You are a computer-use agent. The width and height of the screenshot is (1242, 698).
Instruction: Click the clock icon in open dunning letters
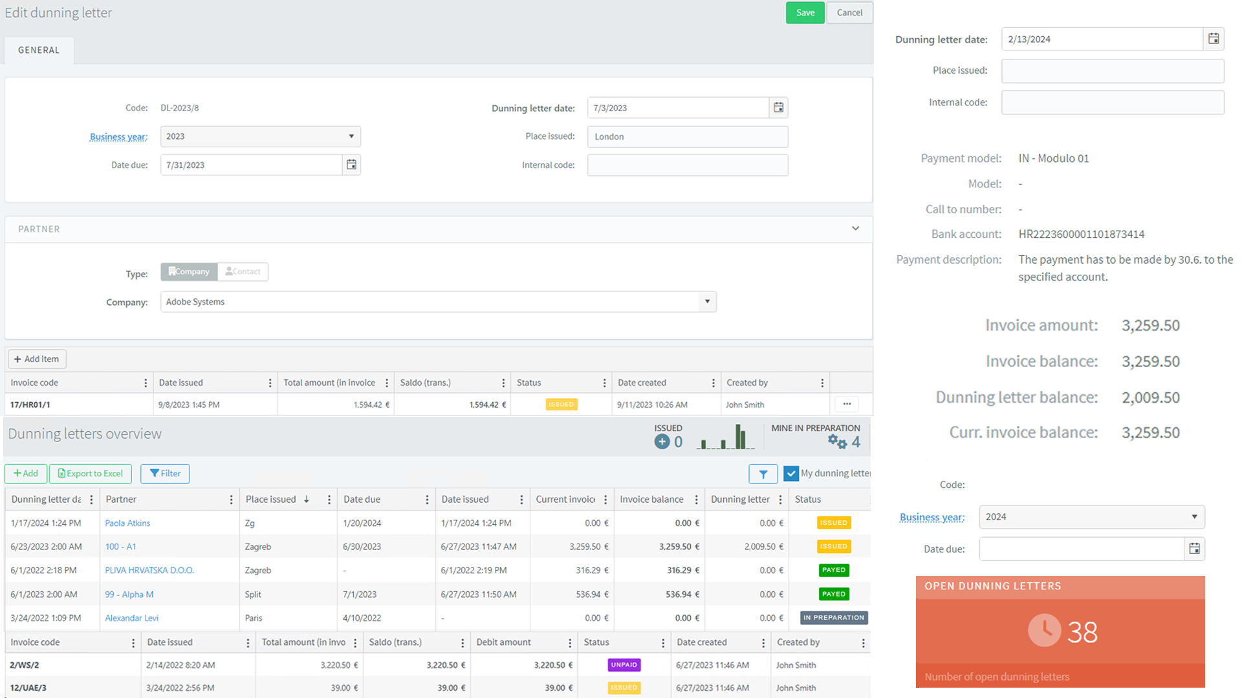coord(1044,631)
